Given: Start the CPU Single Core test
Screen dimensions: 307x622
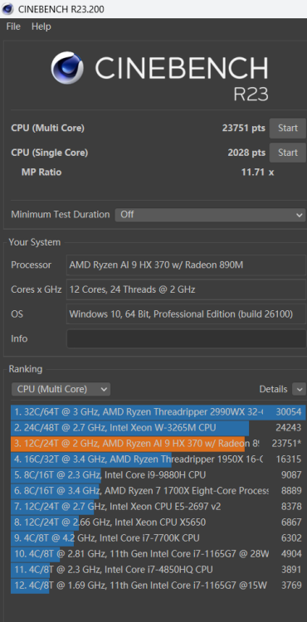Looking at the screenshot, I should tap(288, 153).
